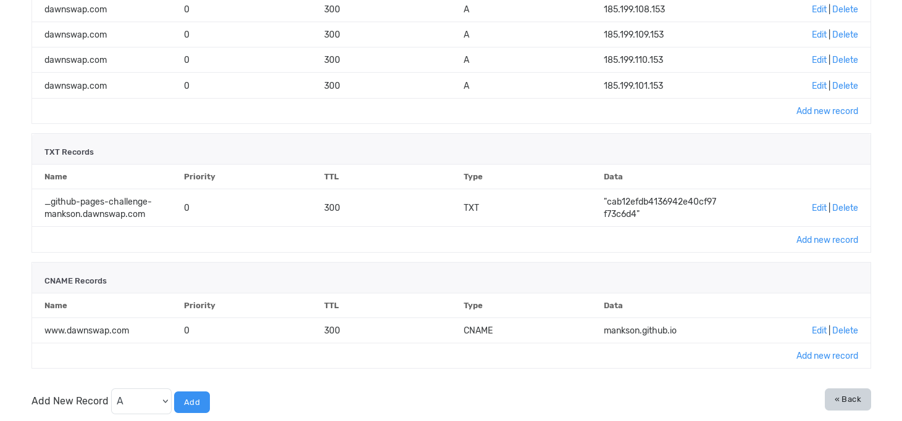Delete the 185.199.110.153 A record
The height and width of the screenshot is (421, 902).
[845, 60]
